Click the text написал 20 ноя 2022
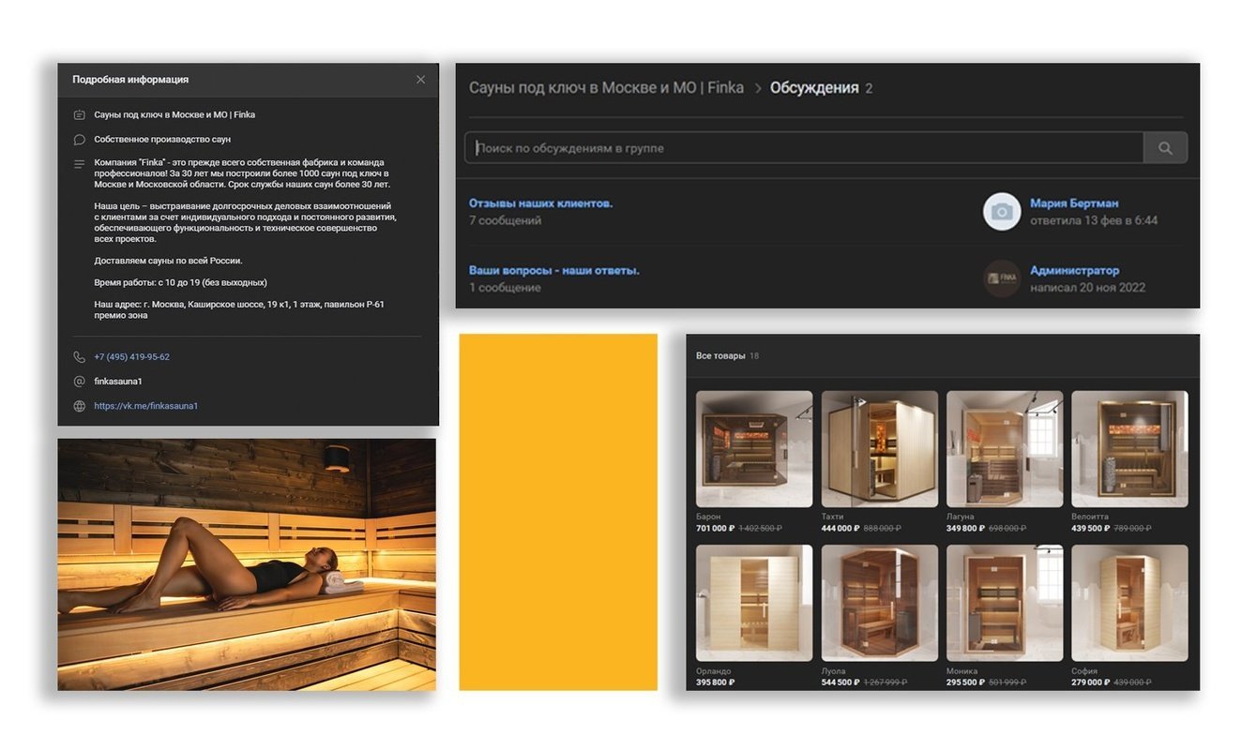Screen dimensions: 1257x750 click(1088, 288)
